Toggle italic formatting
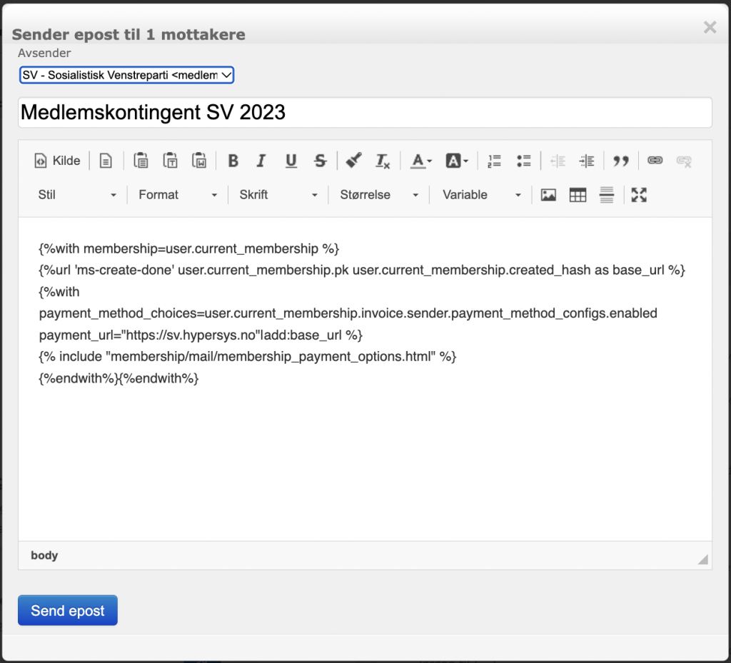Viewport: 731px width, 663px height. 261,161
